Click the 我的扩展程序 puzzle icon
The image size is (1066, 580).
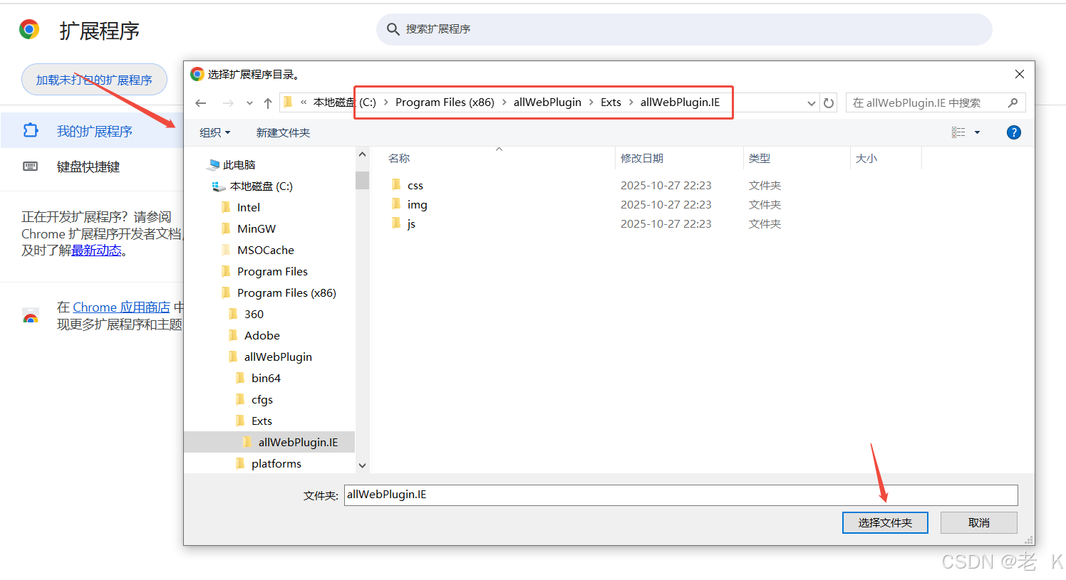[30, 130]
